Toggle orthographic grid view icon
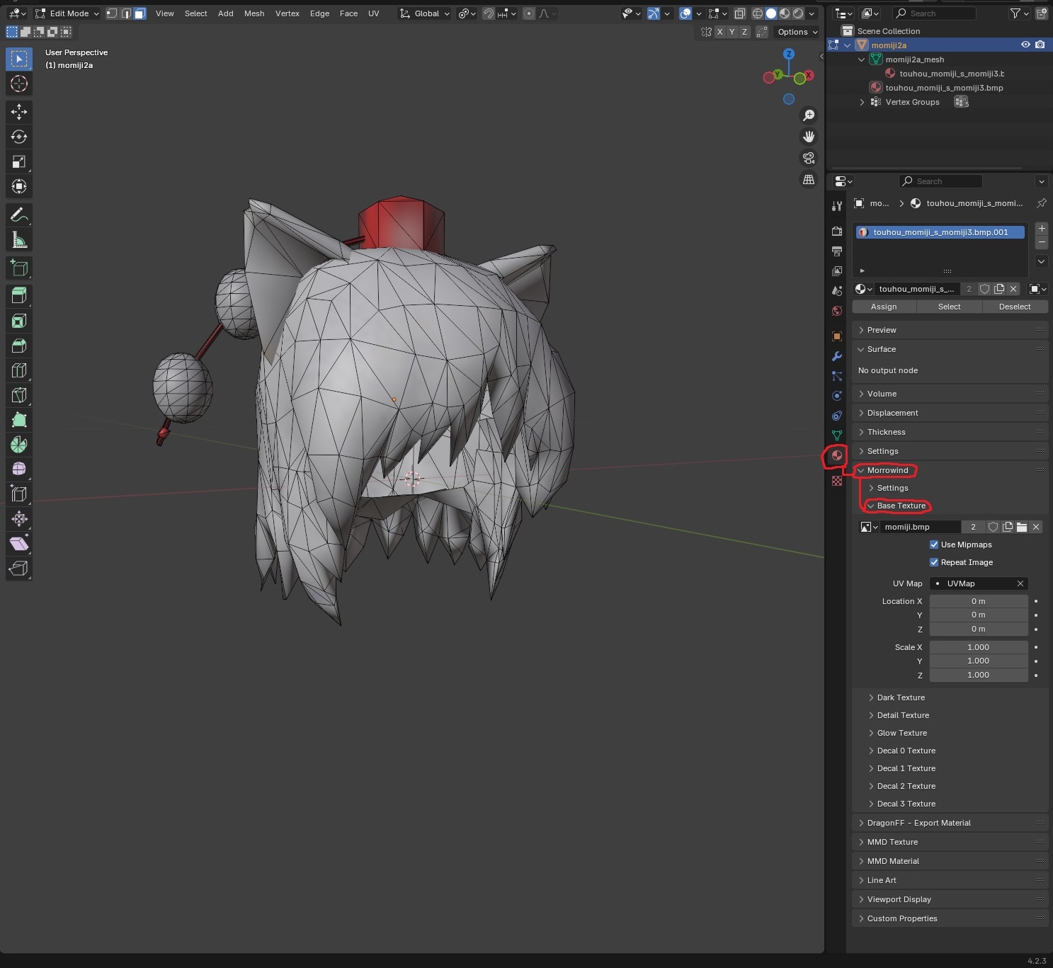 click(809, 180)
